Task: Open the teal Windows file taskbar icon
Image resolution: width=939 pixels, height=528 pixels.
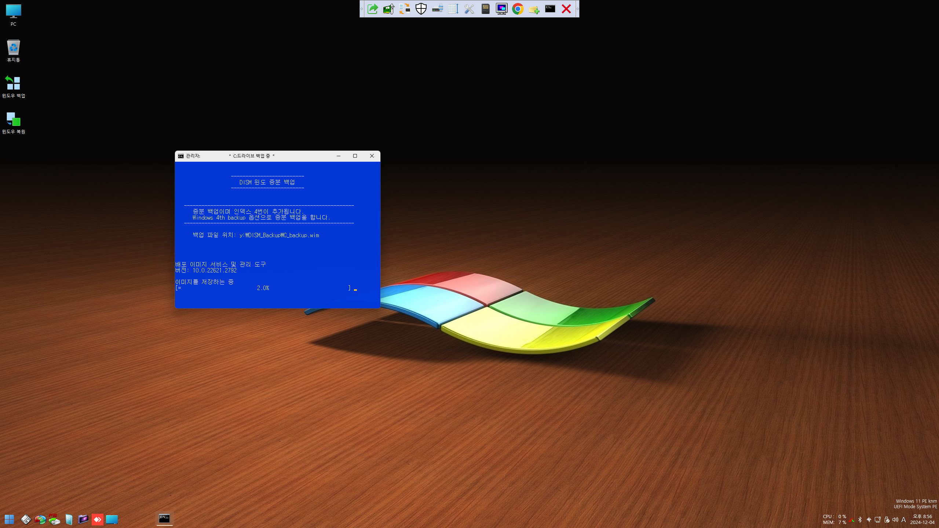Action: pyautogui.click(x=69, y=519)
